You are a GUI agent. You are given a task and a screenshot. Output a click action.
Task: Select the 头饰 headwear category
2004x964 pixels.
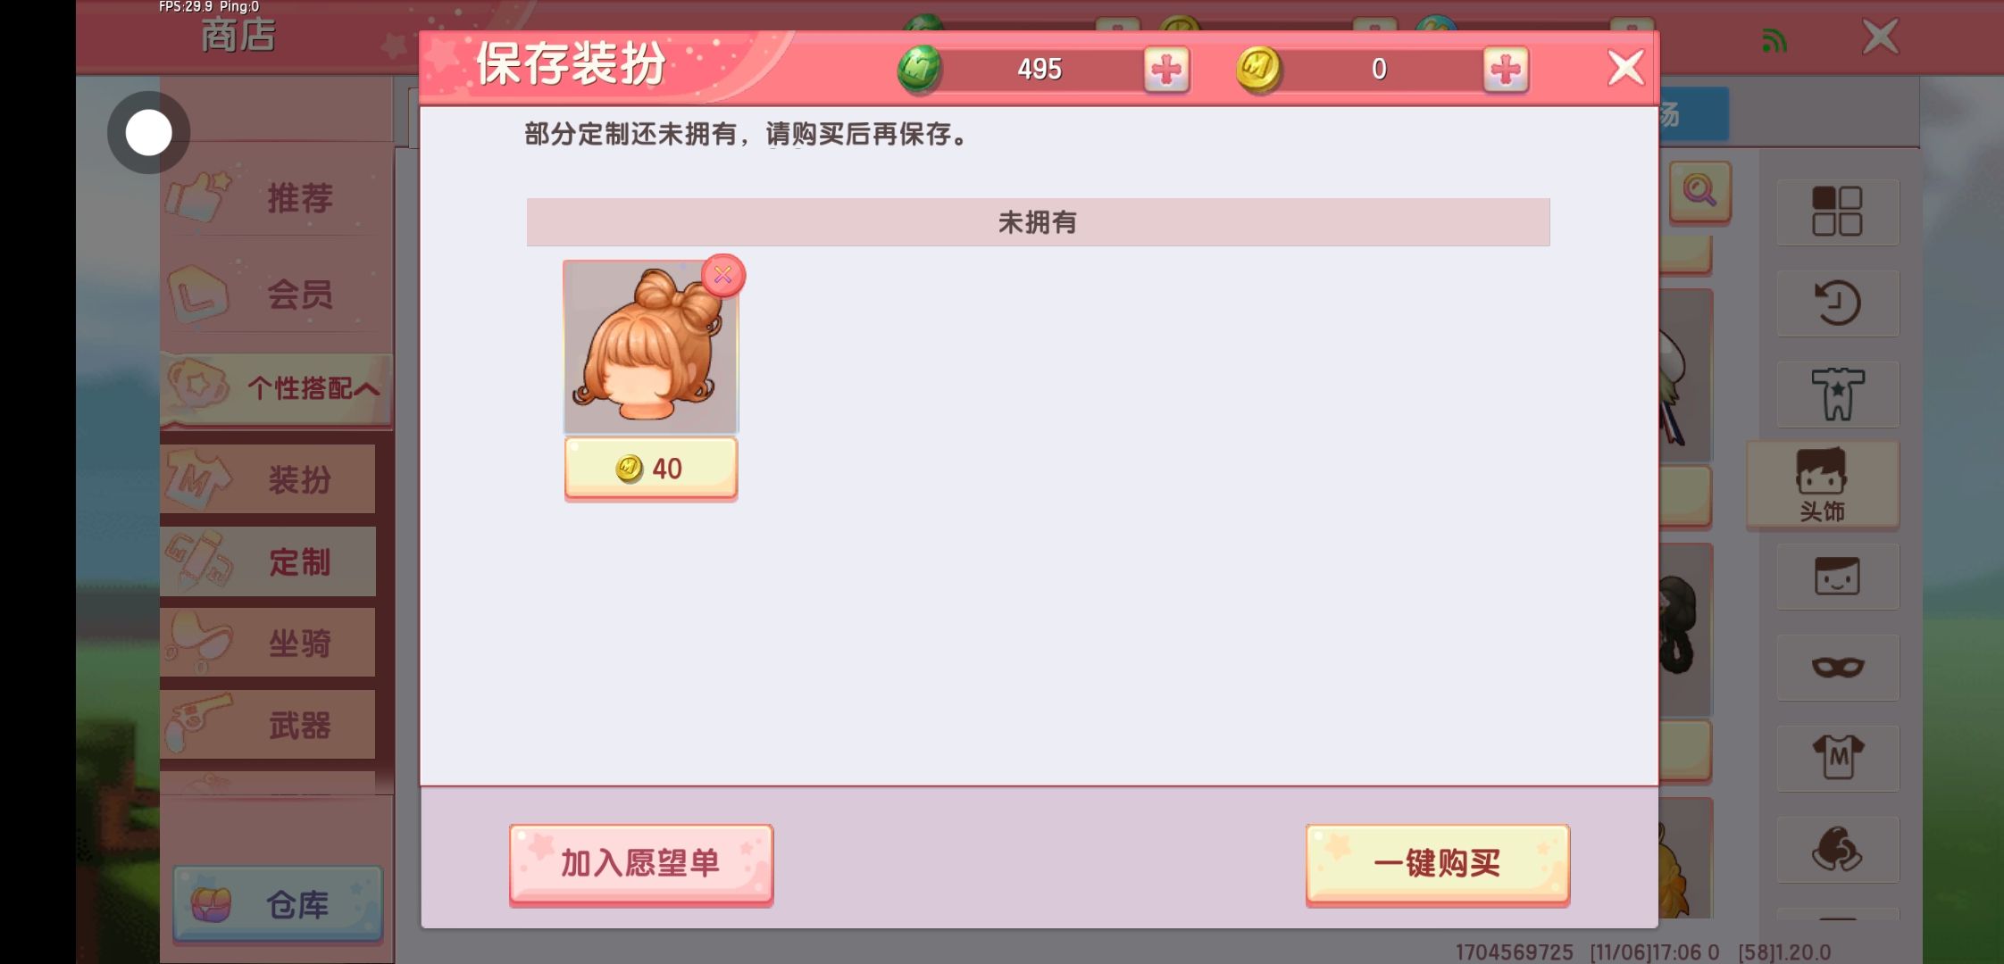coord(1823,485)
